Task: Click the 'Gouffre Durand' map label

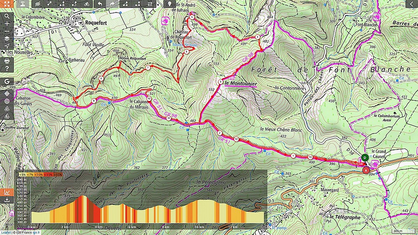Action: (16, 128)
